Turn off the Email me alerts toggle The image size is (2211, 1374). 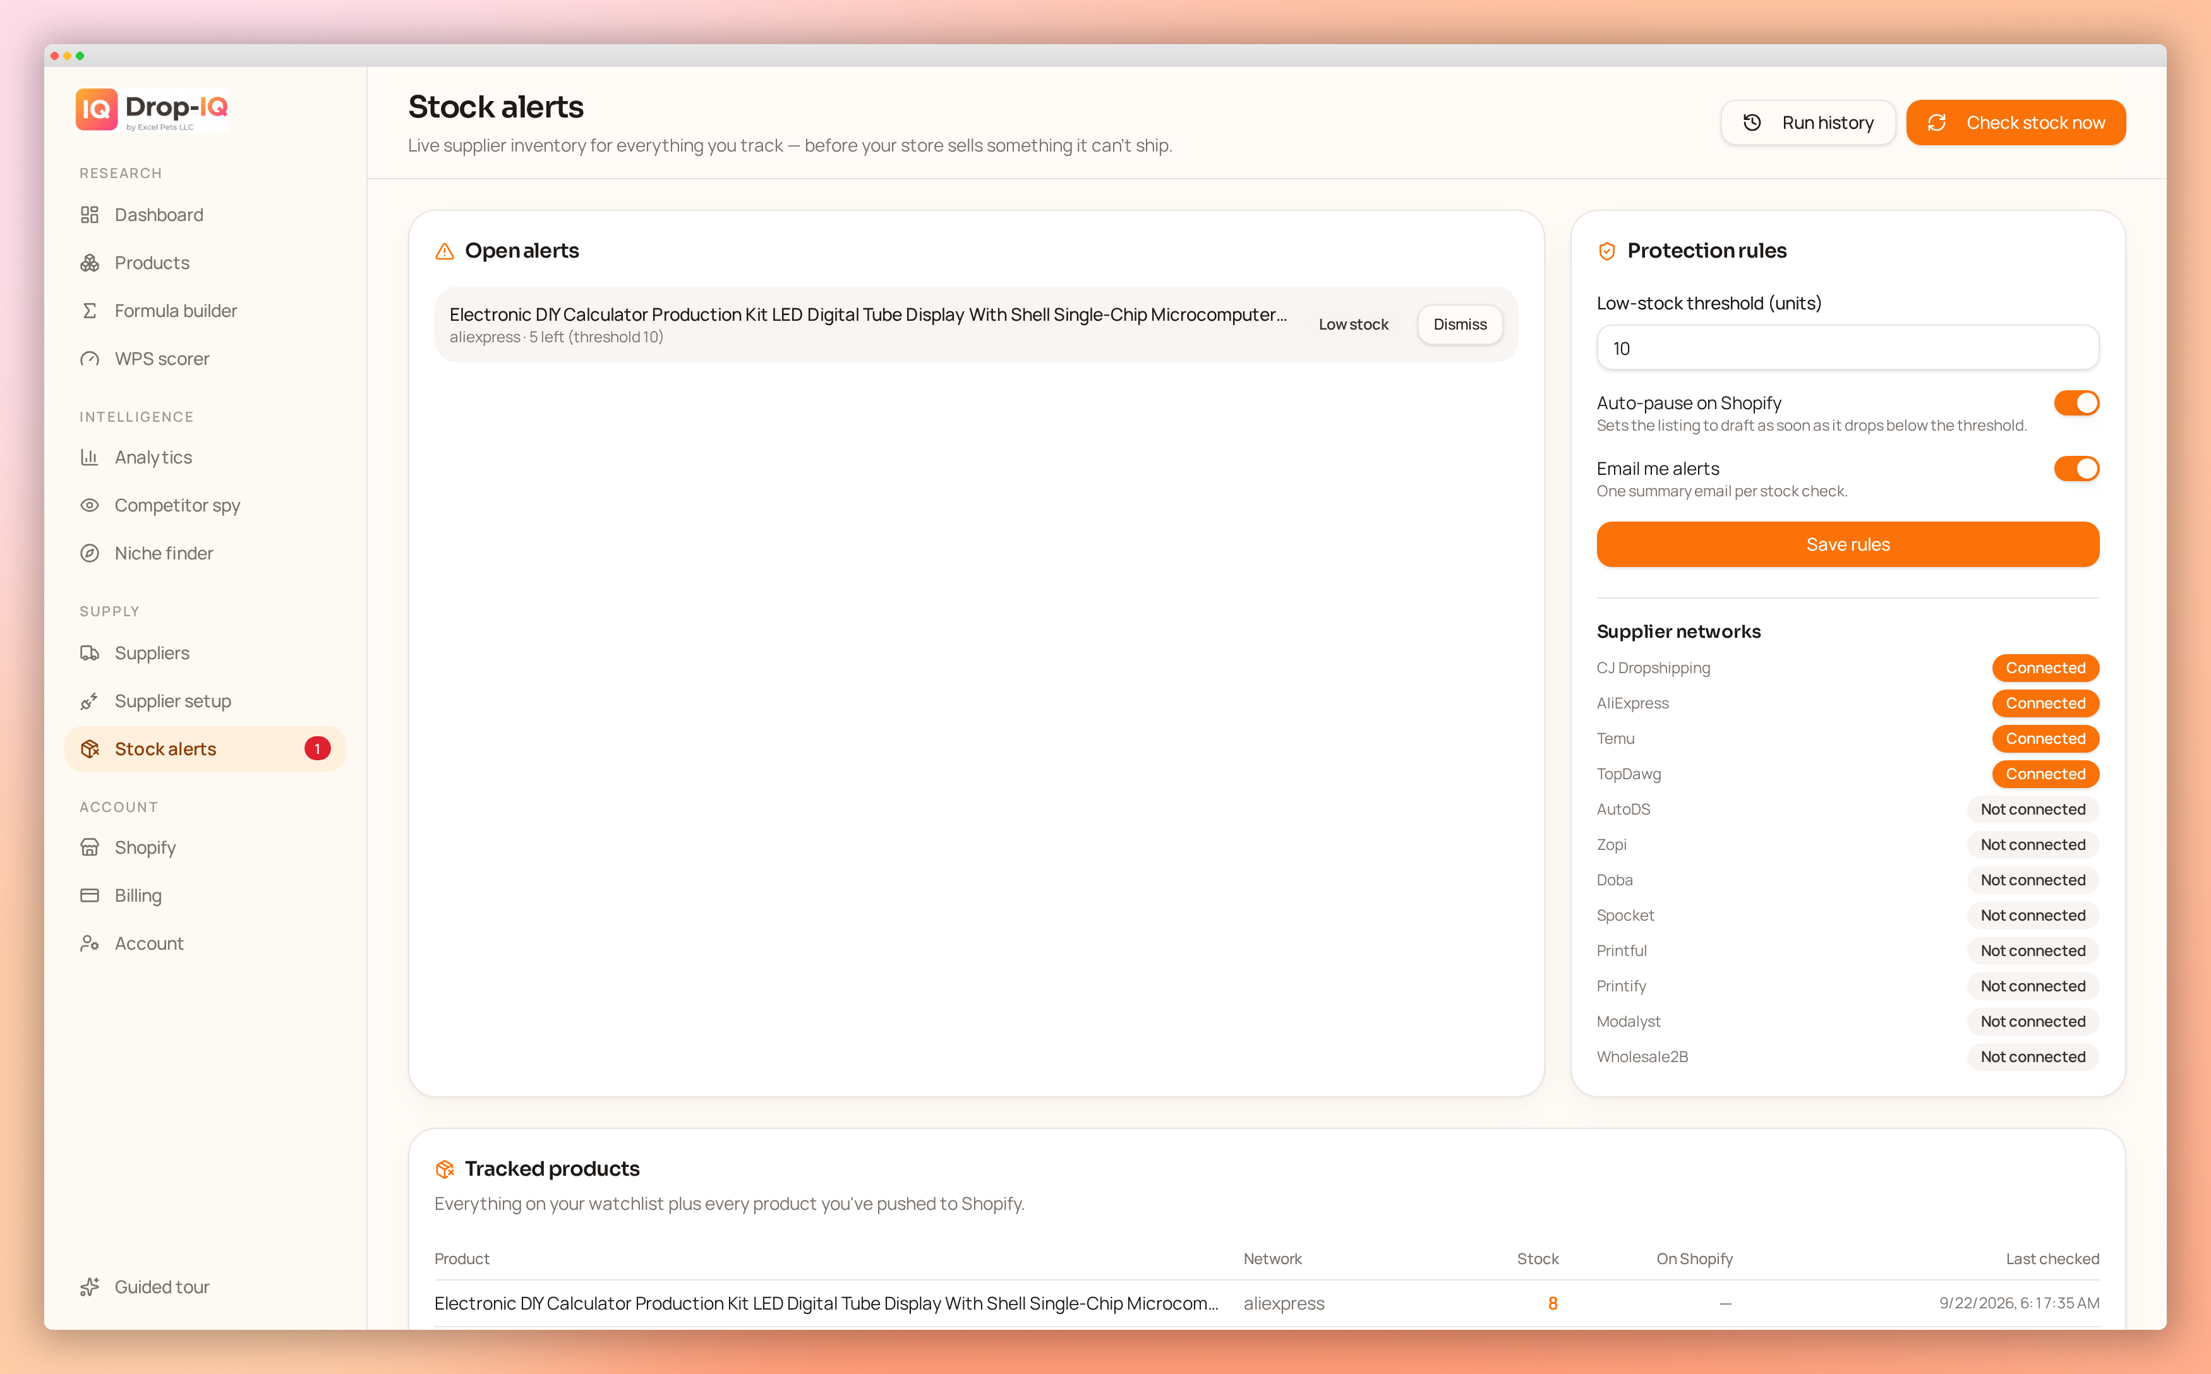click(x=2076, y=469)
